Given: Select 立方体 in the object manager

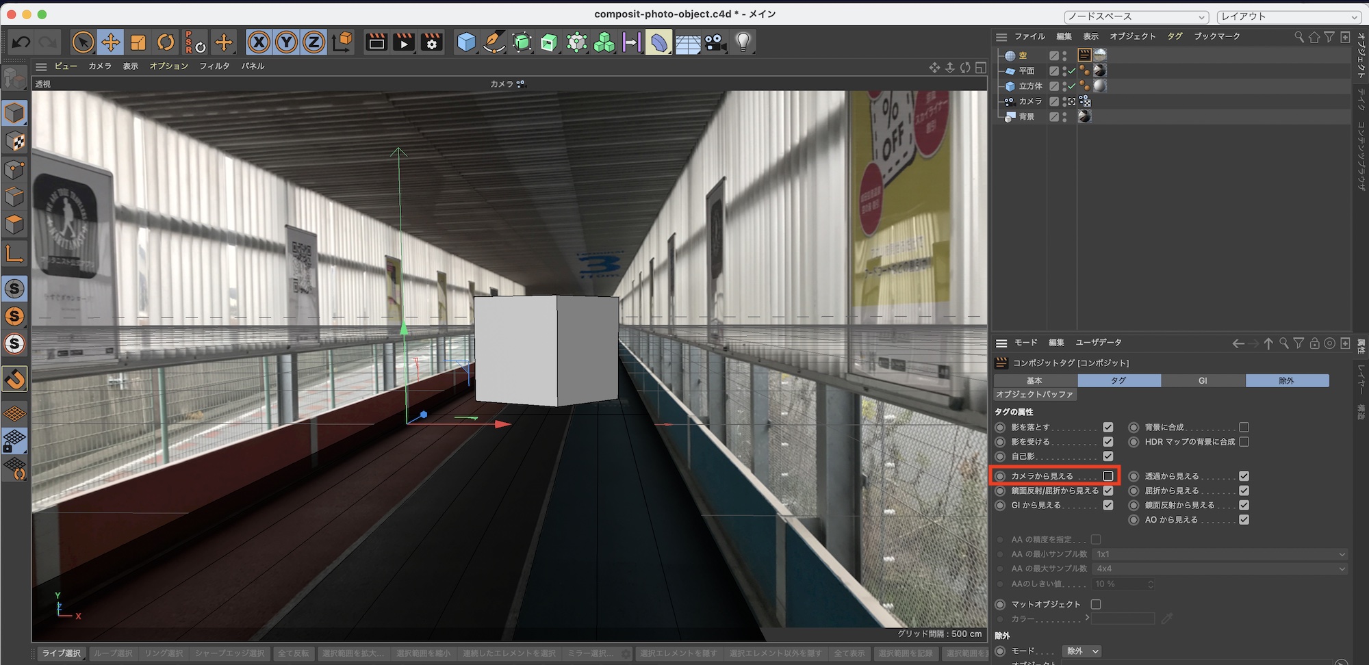Looking at the screenshot, I should (x=1030, y=86).
